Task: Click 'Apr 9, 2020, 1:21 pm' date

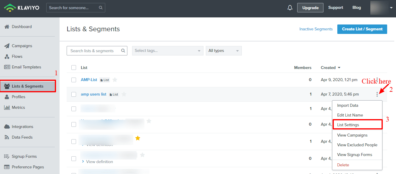Action: (x=340, y=80)
